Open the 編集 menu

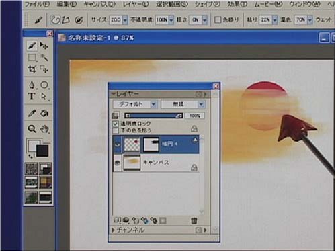(67, 4)
